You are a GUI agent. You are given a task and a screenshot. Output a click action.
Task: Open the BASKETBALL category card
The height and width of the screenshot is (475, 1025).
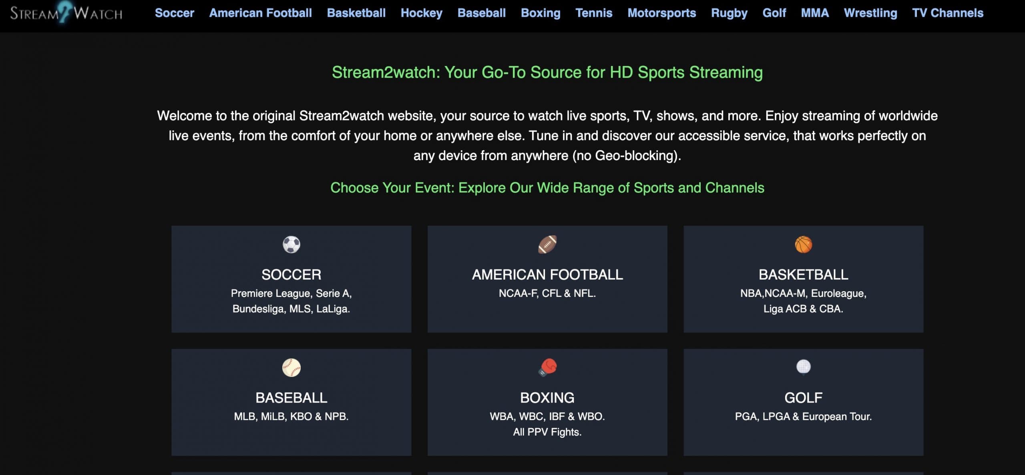tap(803, 279)
